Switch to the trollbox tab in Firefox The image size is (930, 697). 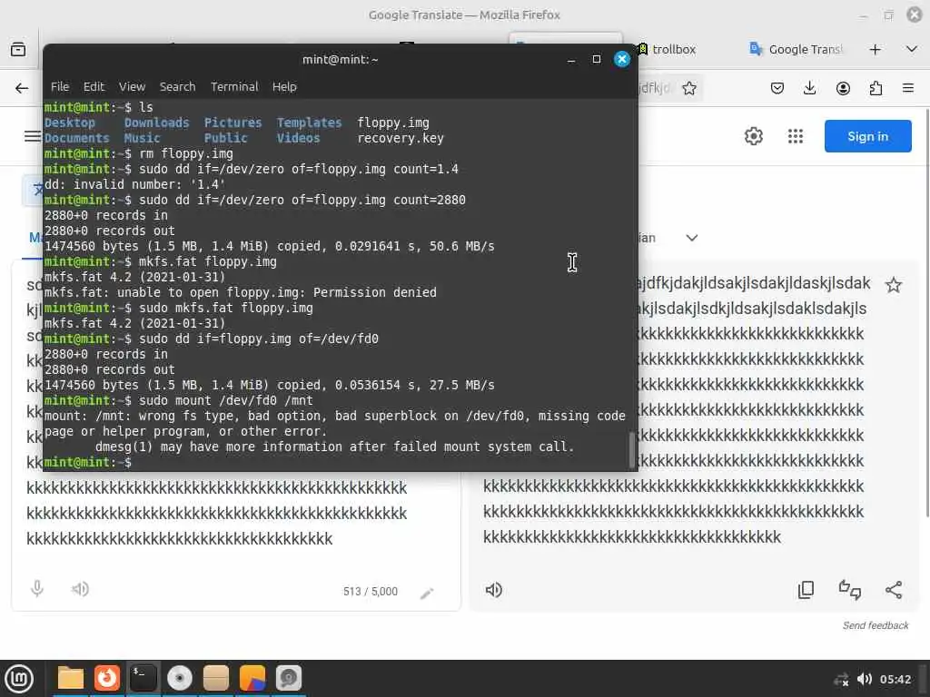tap(673, 49)
